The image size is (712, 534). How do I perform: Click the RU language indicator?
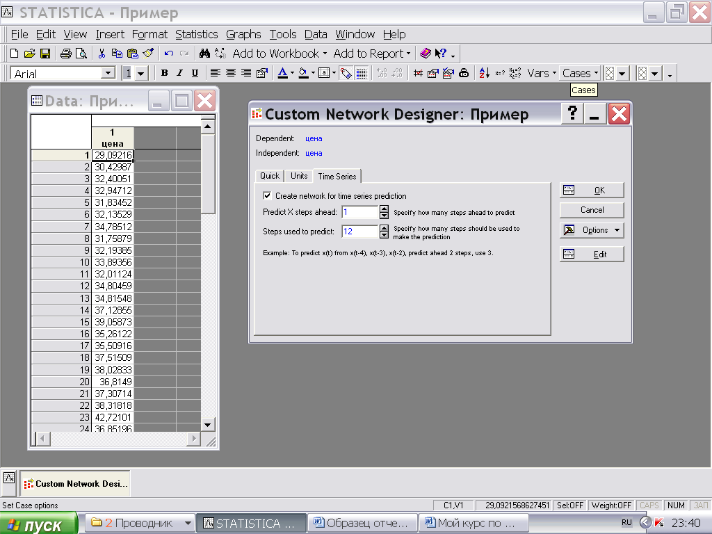pos(626,523)
